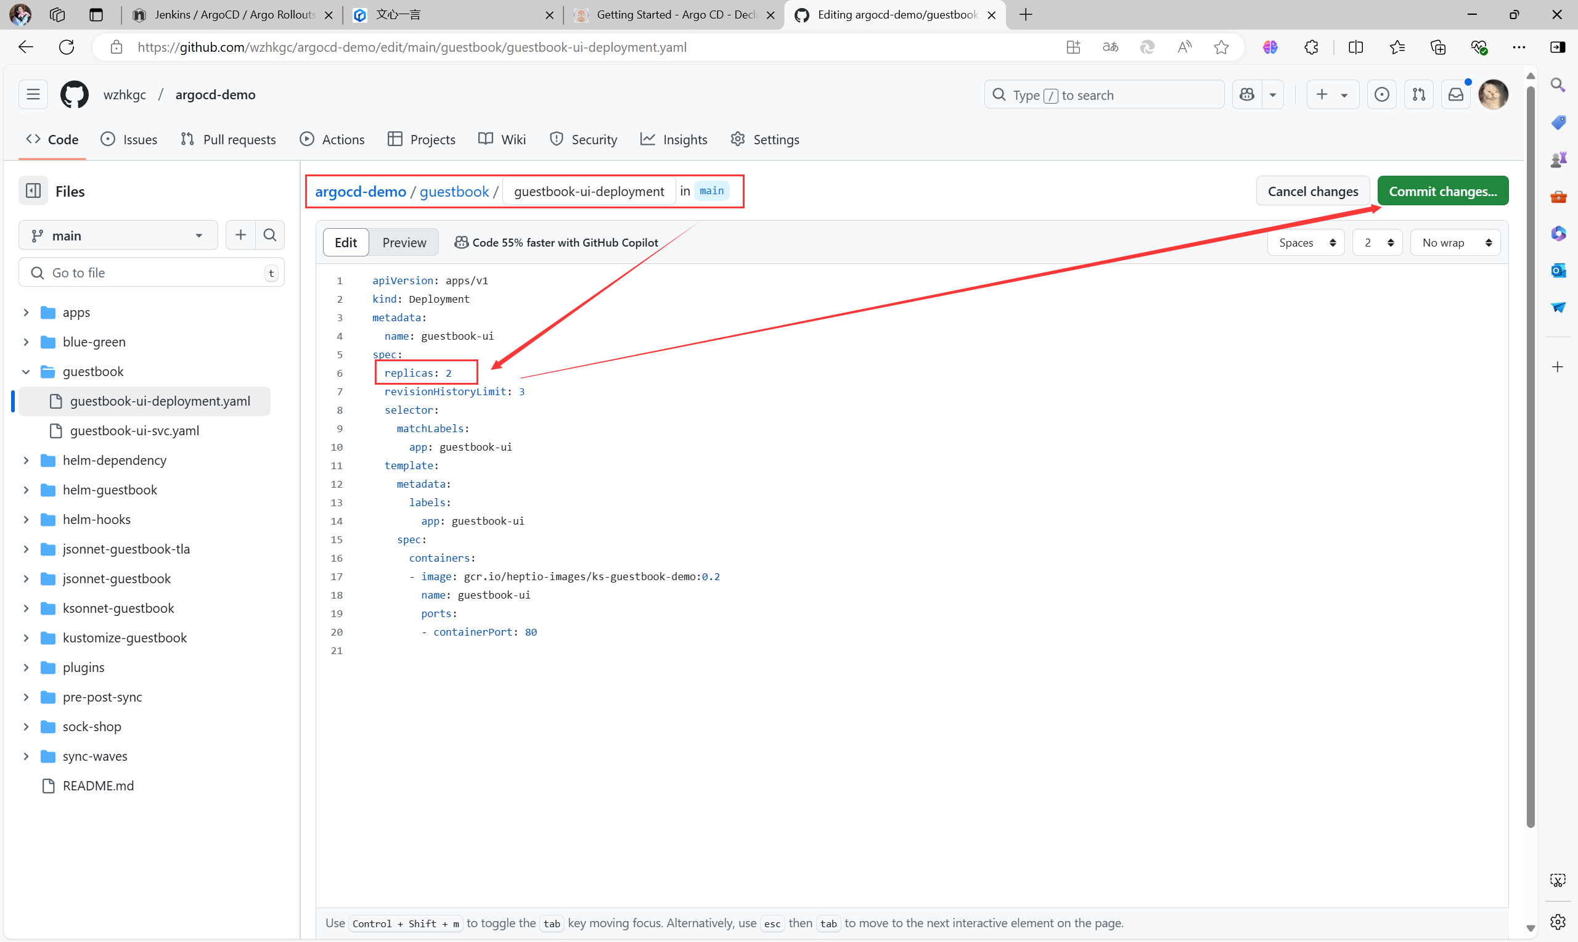
Task: Change indent size 2 dropdown
Action: point(1377,242)
